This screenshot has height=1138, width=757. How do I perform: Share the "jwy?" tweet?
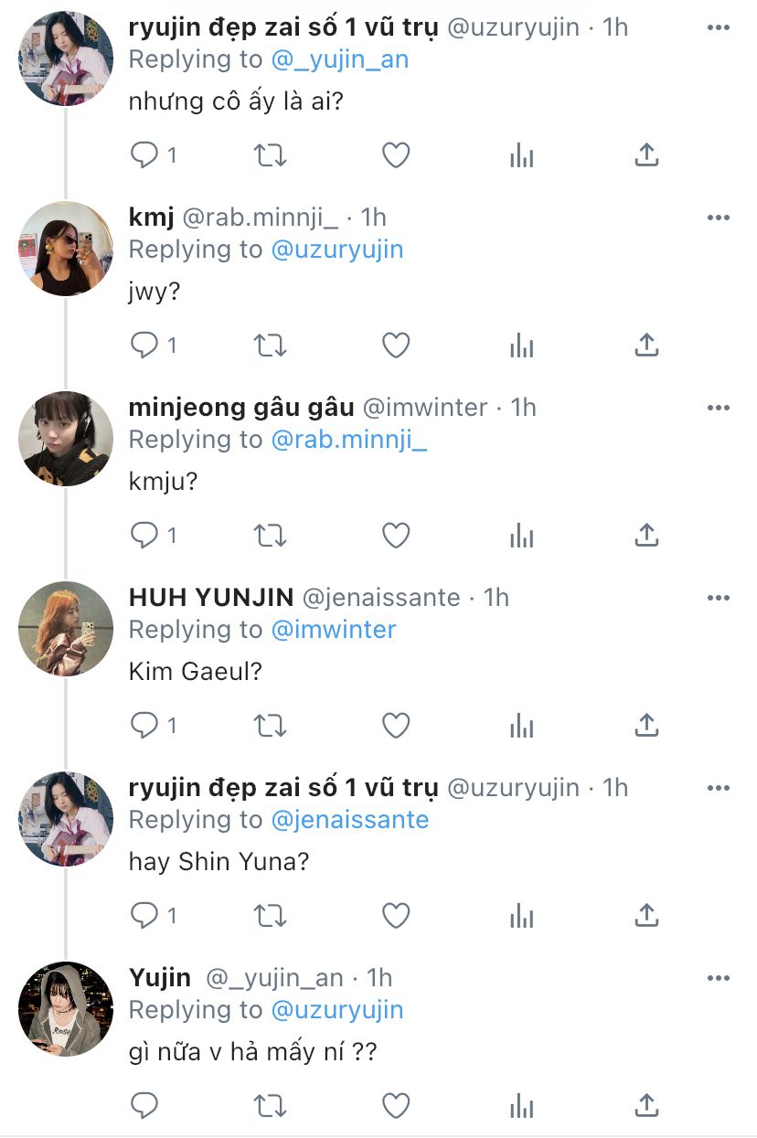tap(646, 346)
